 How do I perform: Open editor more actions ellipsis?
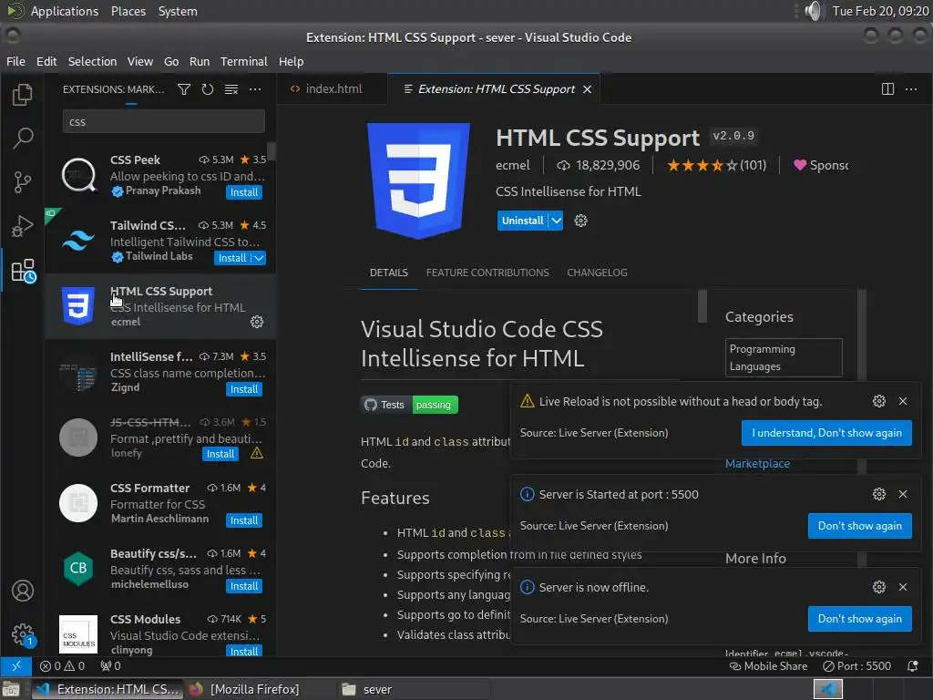pyautogui.click(x=911, y=89)
